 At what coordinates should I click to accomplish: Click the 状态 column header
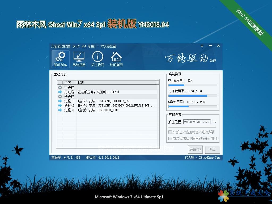coord(117,83)
